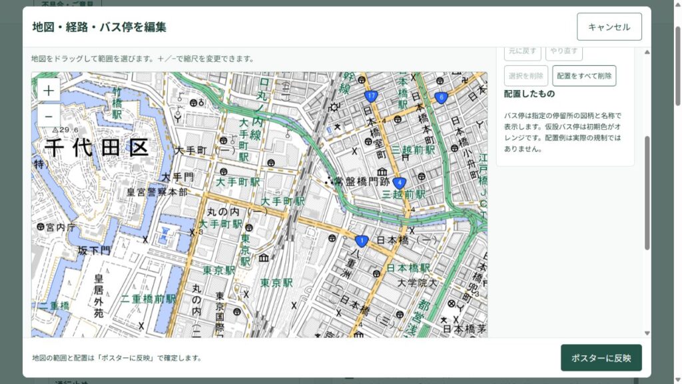The height and width of the screenshot is (384, 682).
Task: Click the 千代田区 label on the map
Action: pos(97,147)
